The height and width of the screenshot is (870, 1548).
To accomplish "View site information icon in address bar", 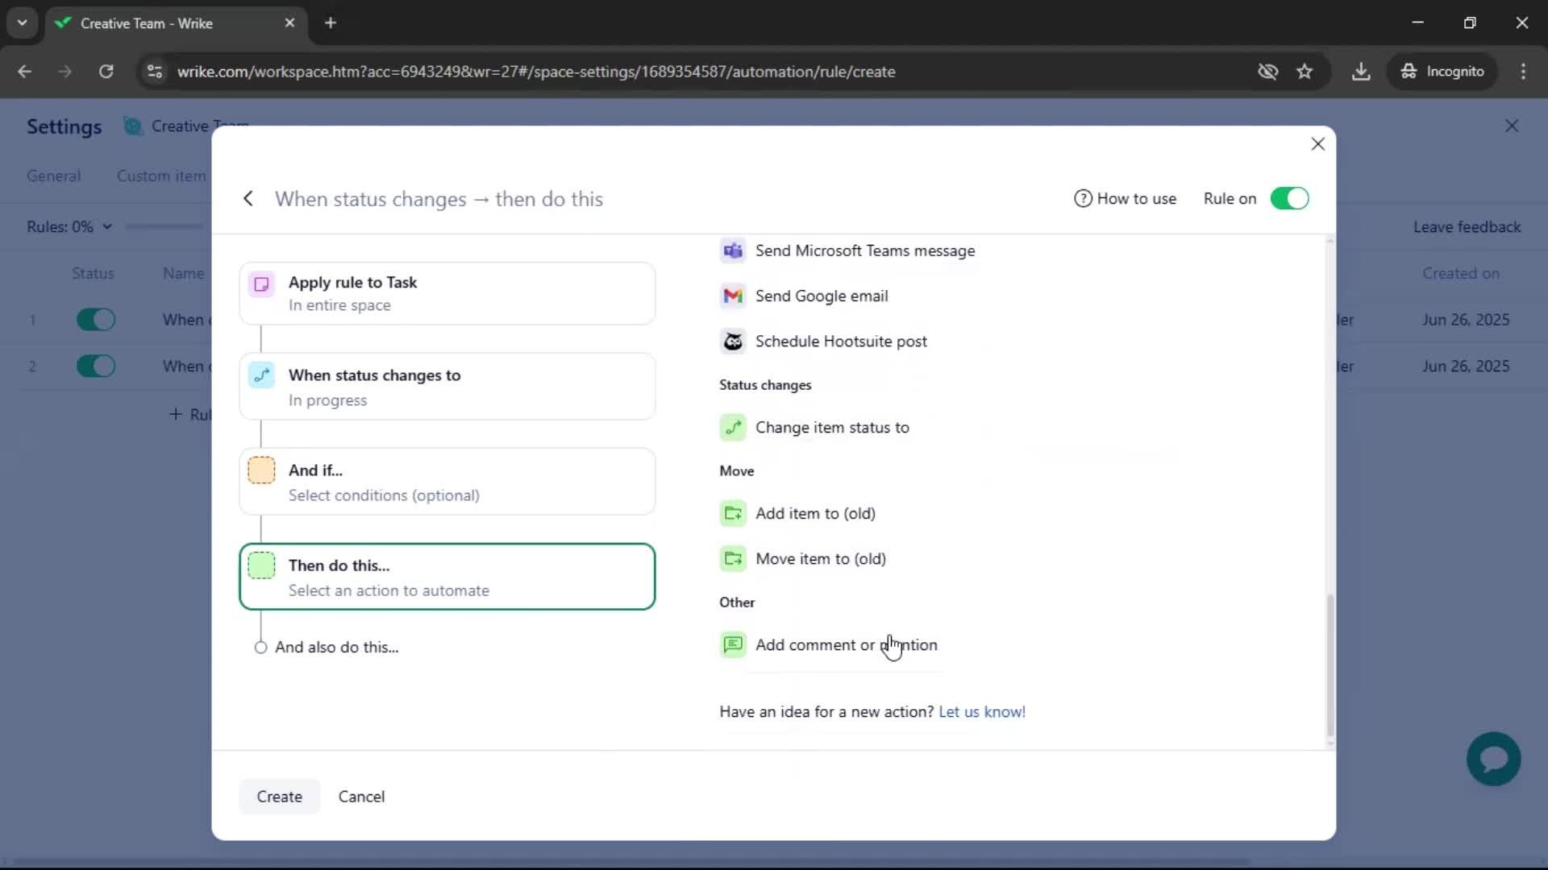I will pos(155,72).
